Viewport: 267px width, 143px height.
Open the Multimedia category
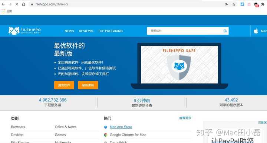(x=63, y=142)
